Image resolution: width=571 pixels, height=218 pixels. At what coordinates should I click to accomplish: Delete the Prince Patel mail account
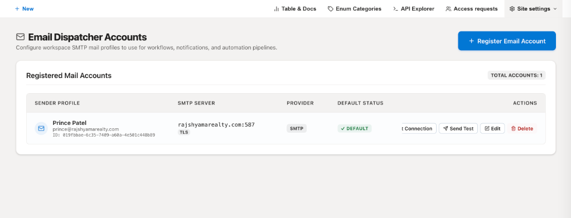click(x=522, y=128)
